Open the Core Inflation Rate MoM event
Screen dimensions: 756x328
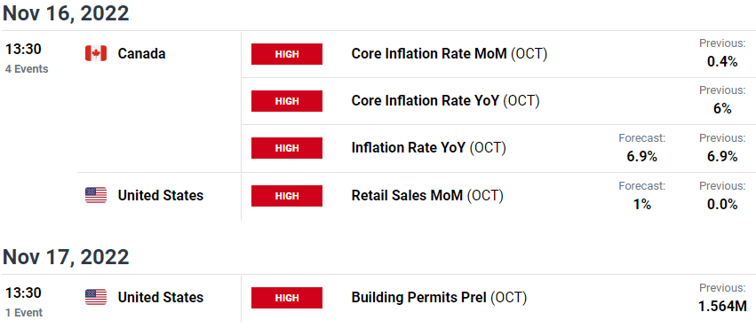click(x=450, y=54)
